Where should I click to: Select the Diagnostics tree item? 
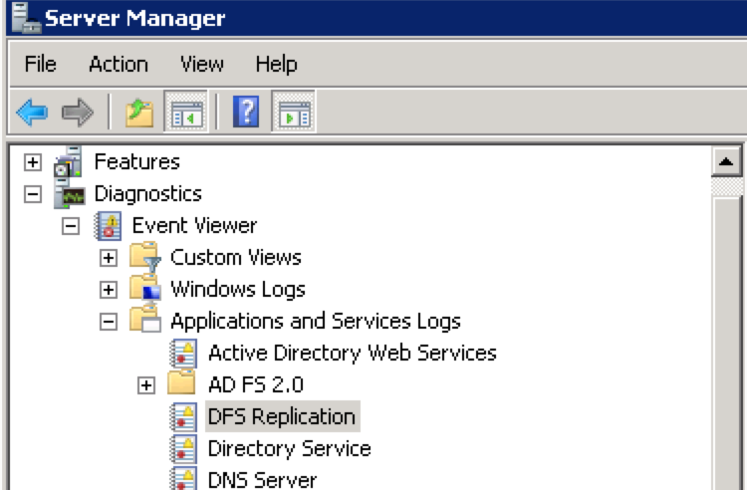[148, 194]
